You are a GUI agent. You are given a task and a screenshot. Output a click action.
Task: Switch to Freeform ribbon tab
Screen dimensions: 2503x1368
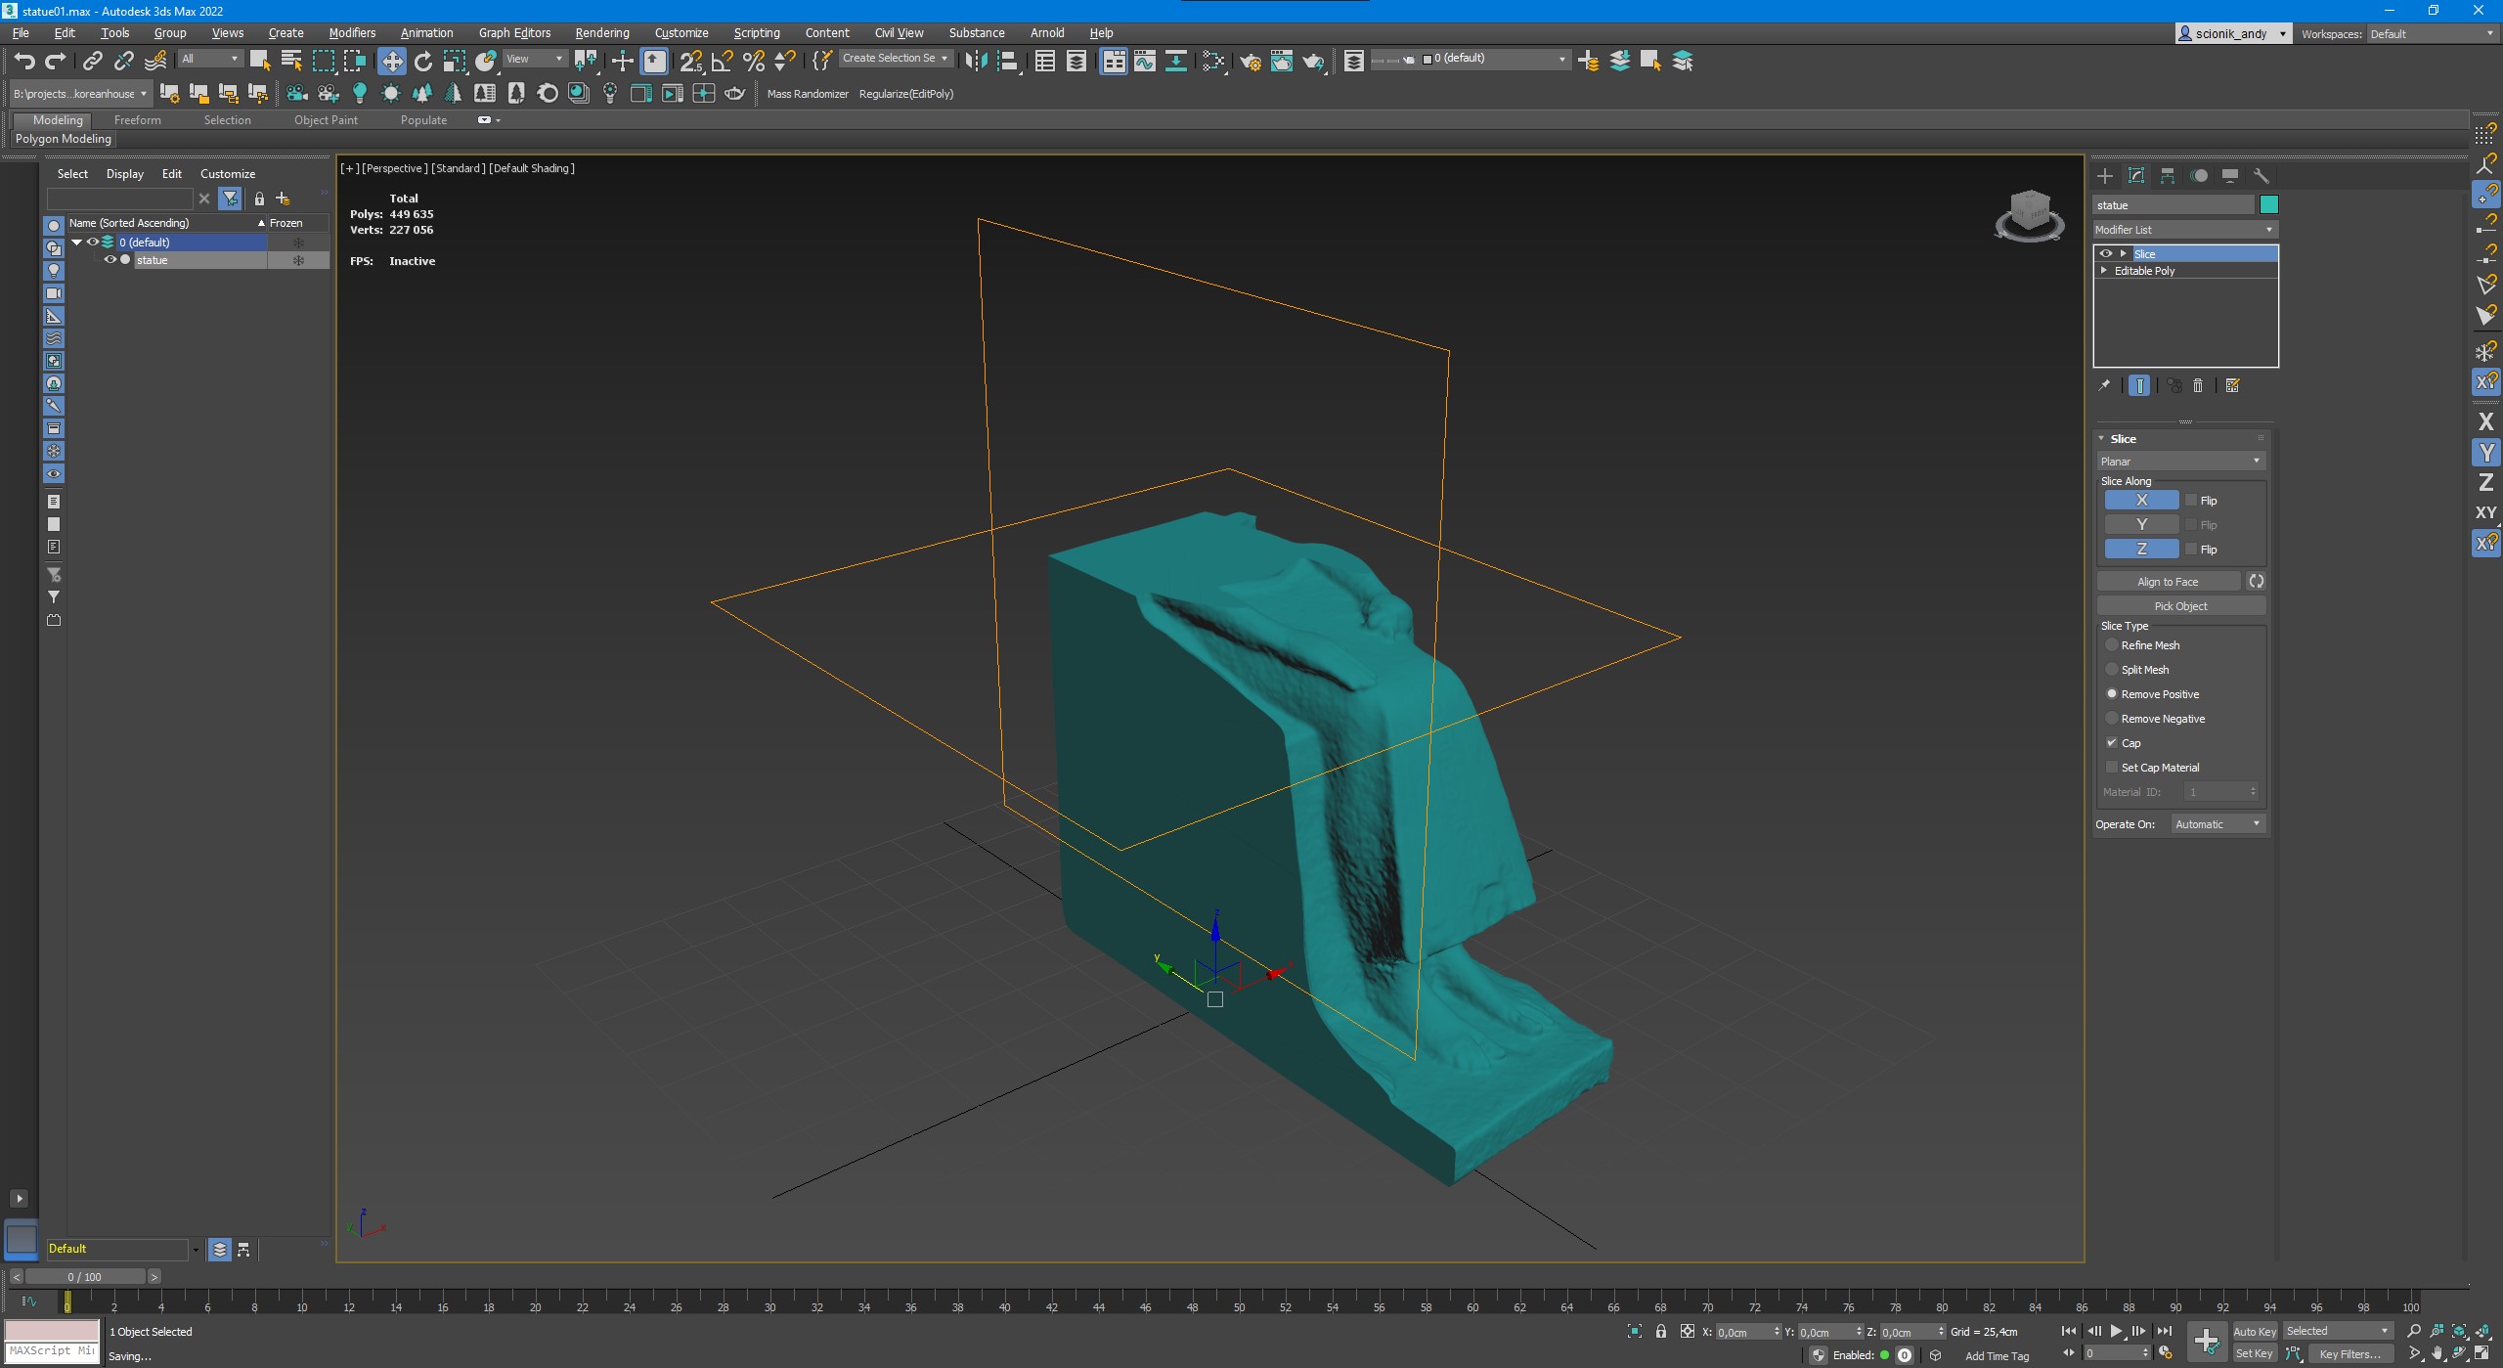coord(137,120)
